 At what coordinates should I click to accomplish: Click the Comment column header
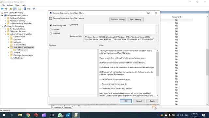click(176, 17)
